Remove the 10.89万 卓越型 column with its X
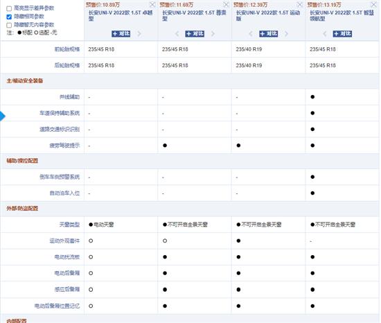 [152, 4]
